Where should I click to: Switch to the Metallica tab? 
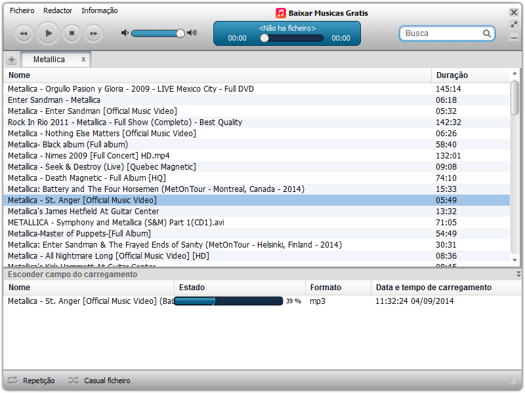pos(56,60)
